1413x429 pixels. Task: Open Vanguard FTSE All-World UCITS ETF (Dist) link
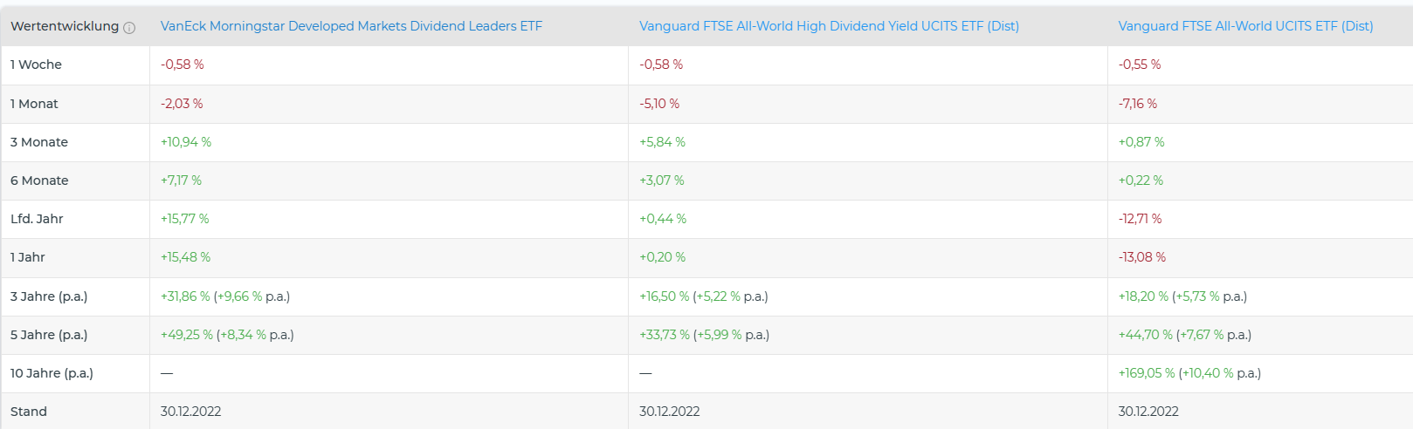click(1245, 26)
